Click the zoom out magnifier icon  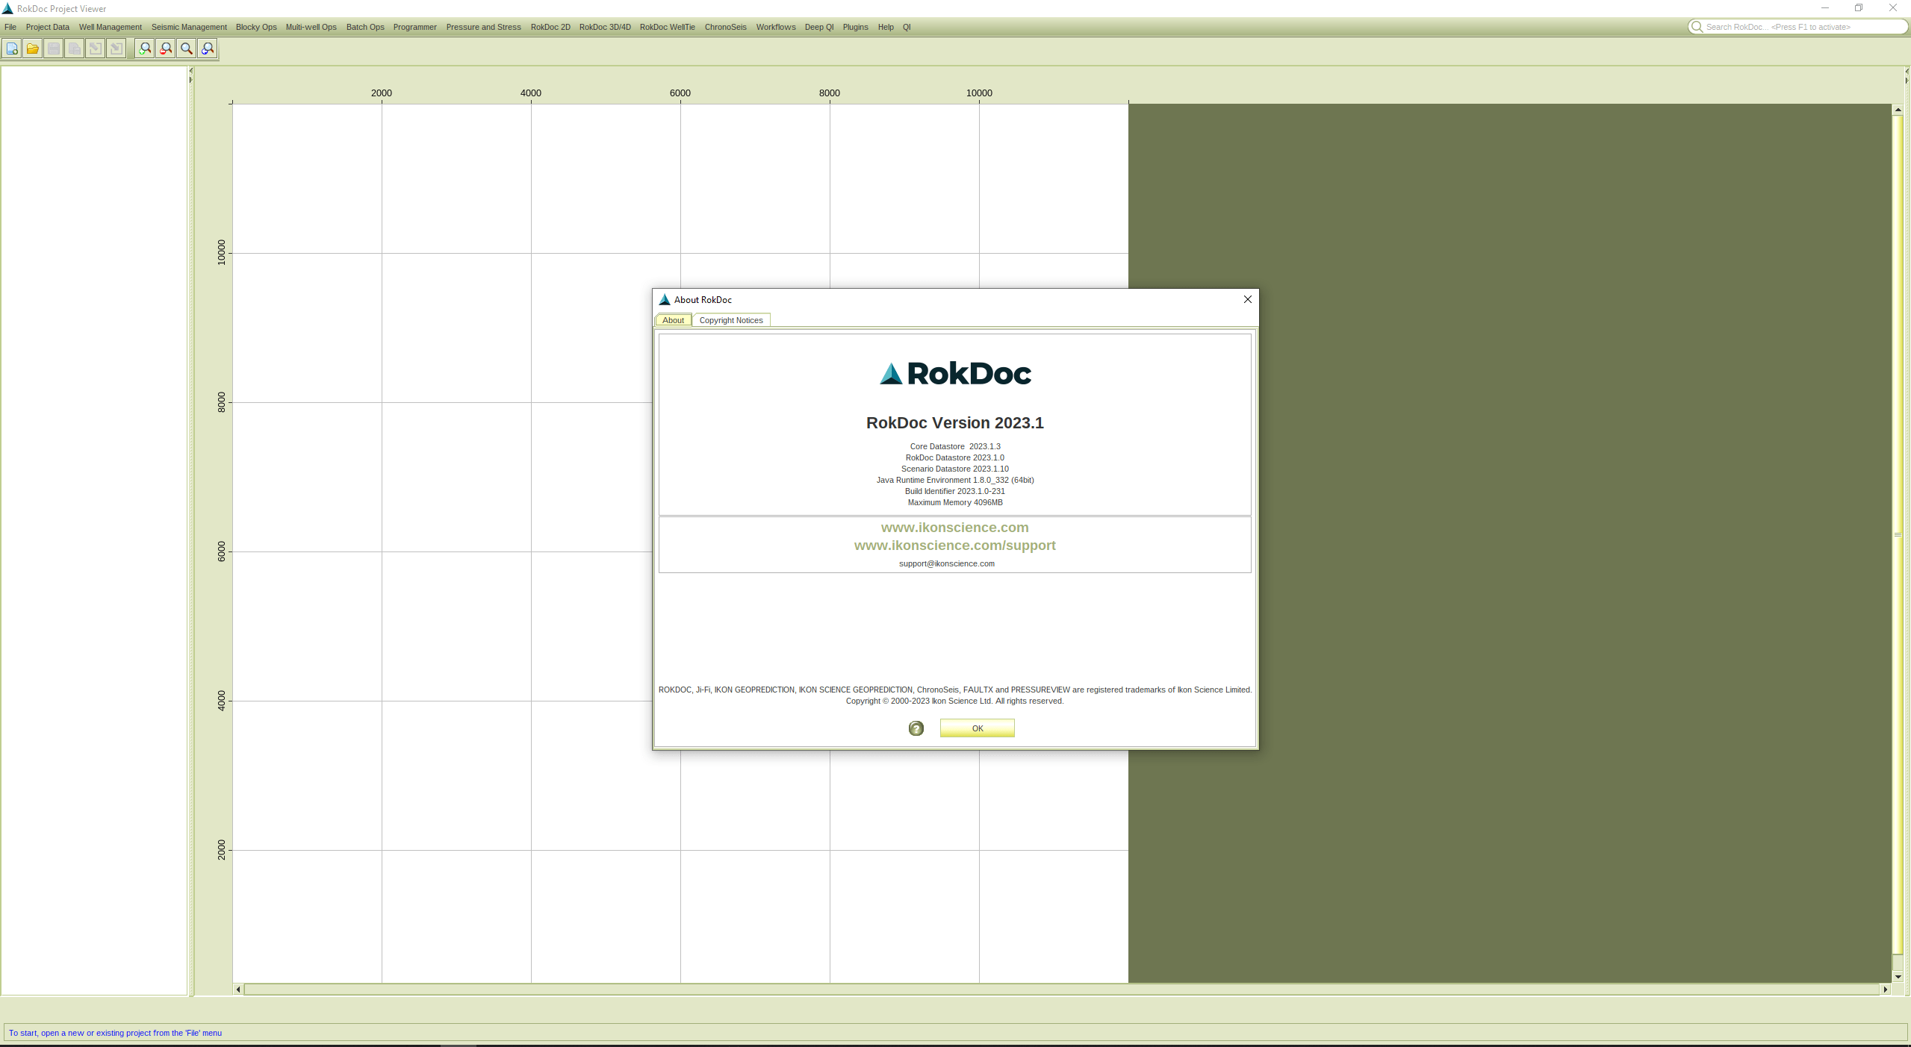[x=166, y=49]
